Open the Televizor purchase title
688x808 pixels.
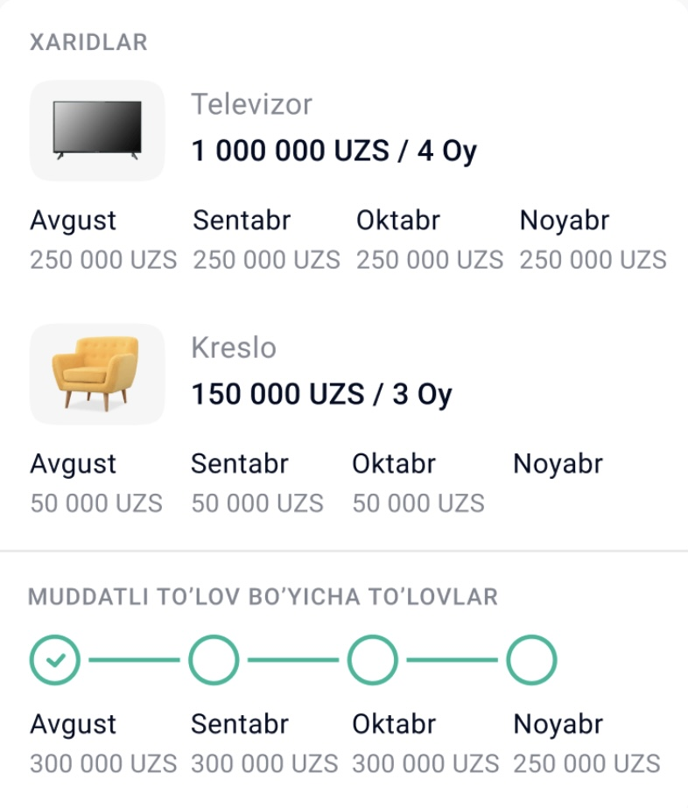click(x=251, y=105)
